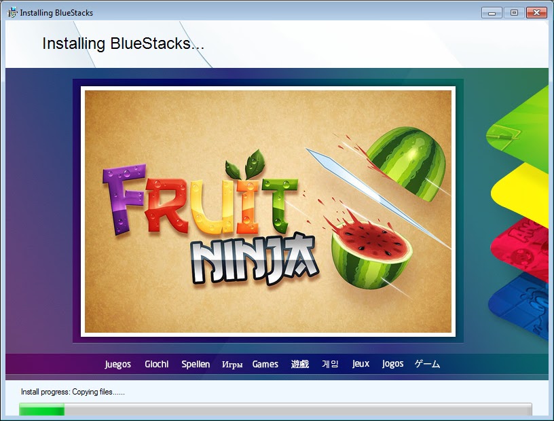Click the 'Installing BlueStacks' title bar text
Image resolution: width=554 pixels, height=421 pixels.
[56, 13]
